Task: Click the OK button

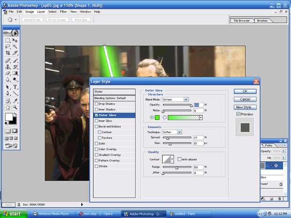Action: (x=245, y=91)
